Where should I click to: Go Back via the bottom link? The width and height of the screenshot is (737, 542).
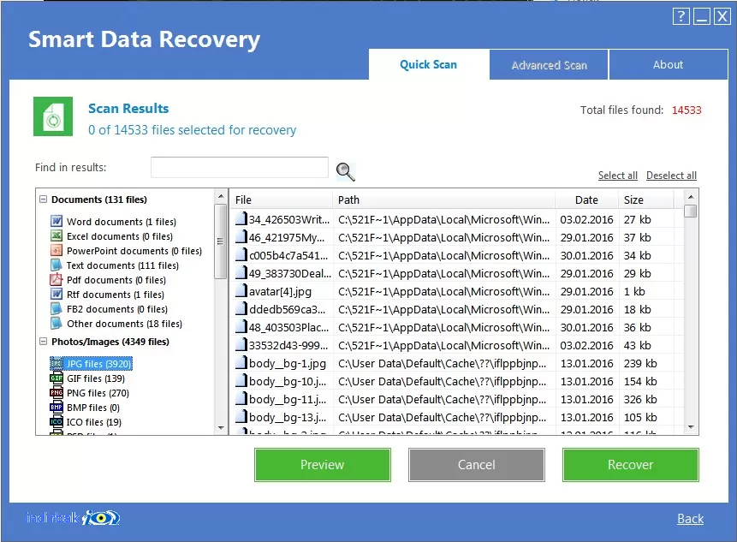[690, 519]
